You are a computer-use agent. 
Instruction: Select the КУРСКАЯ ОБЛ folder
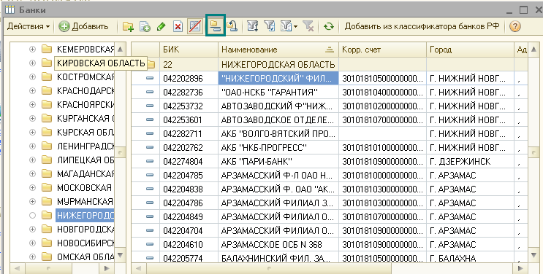[86, 132]
